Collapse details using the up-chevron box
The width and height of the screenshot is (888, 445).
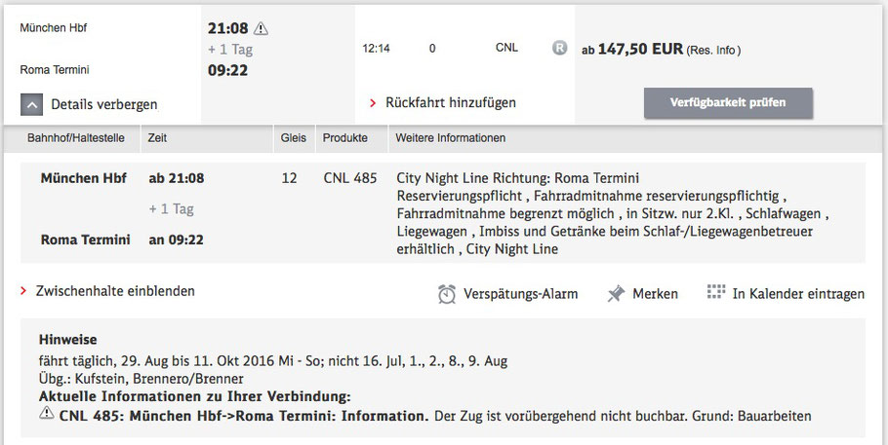[32, 103]
